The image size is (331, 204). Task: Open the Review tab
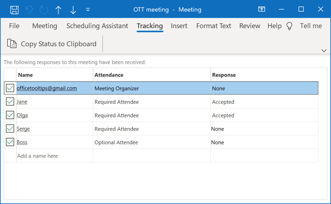click(x=250, y=26)
